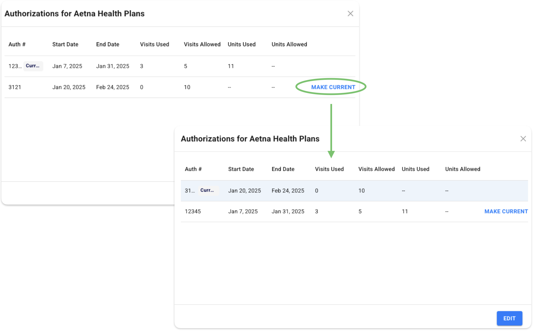Close the back Authorizations dialog
This screenshot has width=533, height=331.
tap(350, 13)
